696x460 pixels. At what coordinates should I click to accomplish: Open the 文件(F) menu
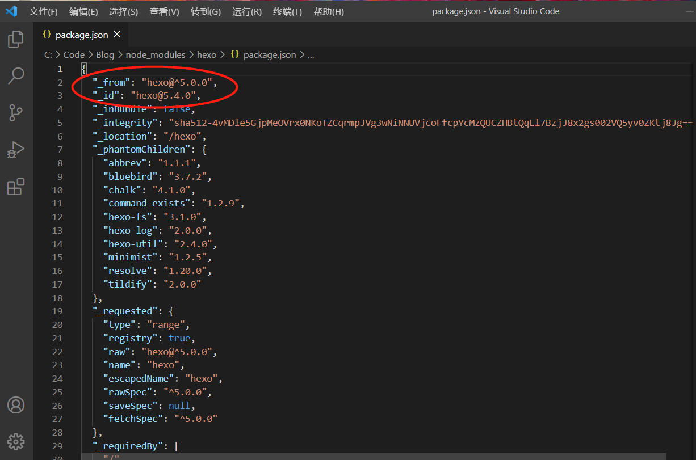coord(44,11)
